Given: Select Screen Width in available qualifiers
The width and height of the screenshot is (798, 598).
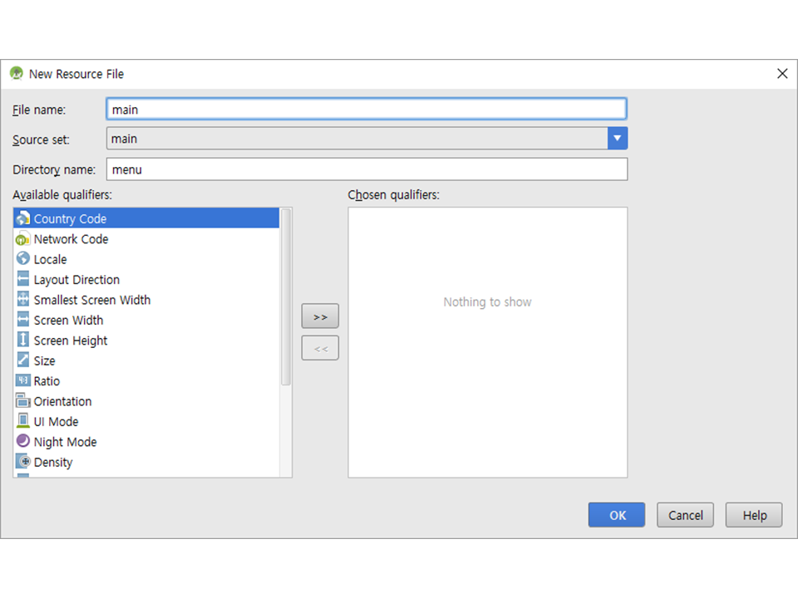Looking at the screenshot, I should pyautogui.click(x=68, y=321).
